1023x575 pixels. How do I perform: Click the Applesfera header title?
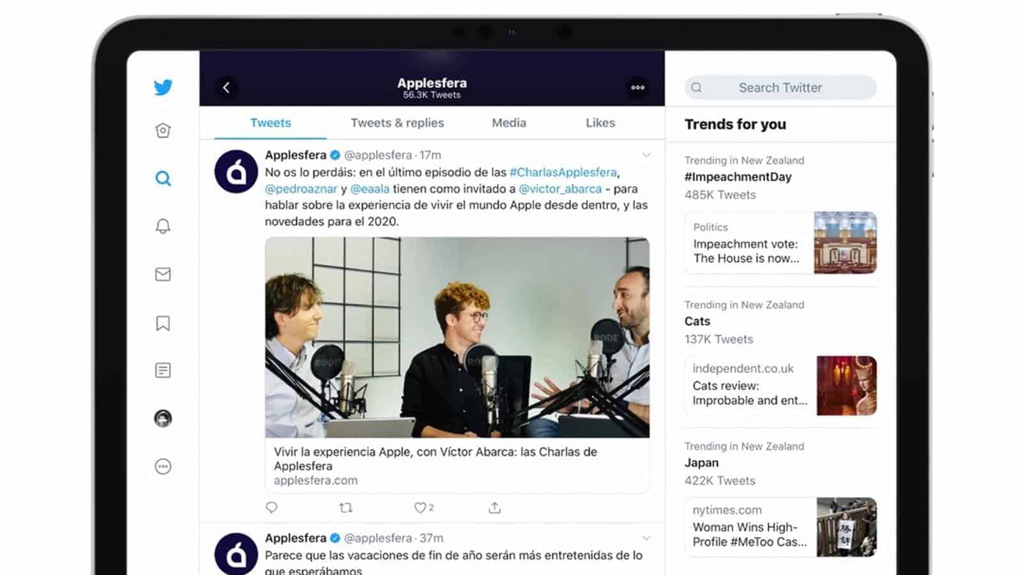click(432, 83)
